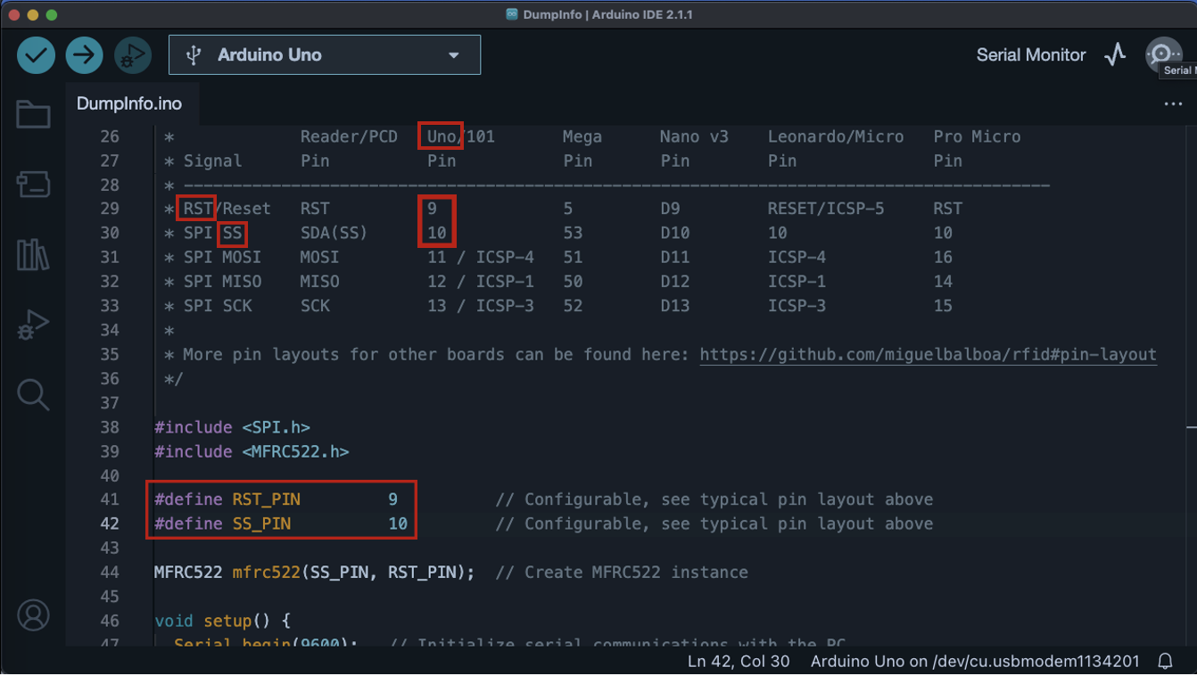Screen dimensions: 1197x676
Task: Click the mfrc522 instance declaration line
Action: pos(451,573)
